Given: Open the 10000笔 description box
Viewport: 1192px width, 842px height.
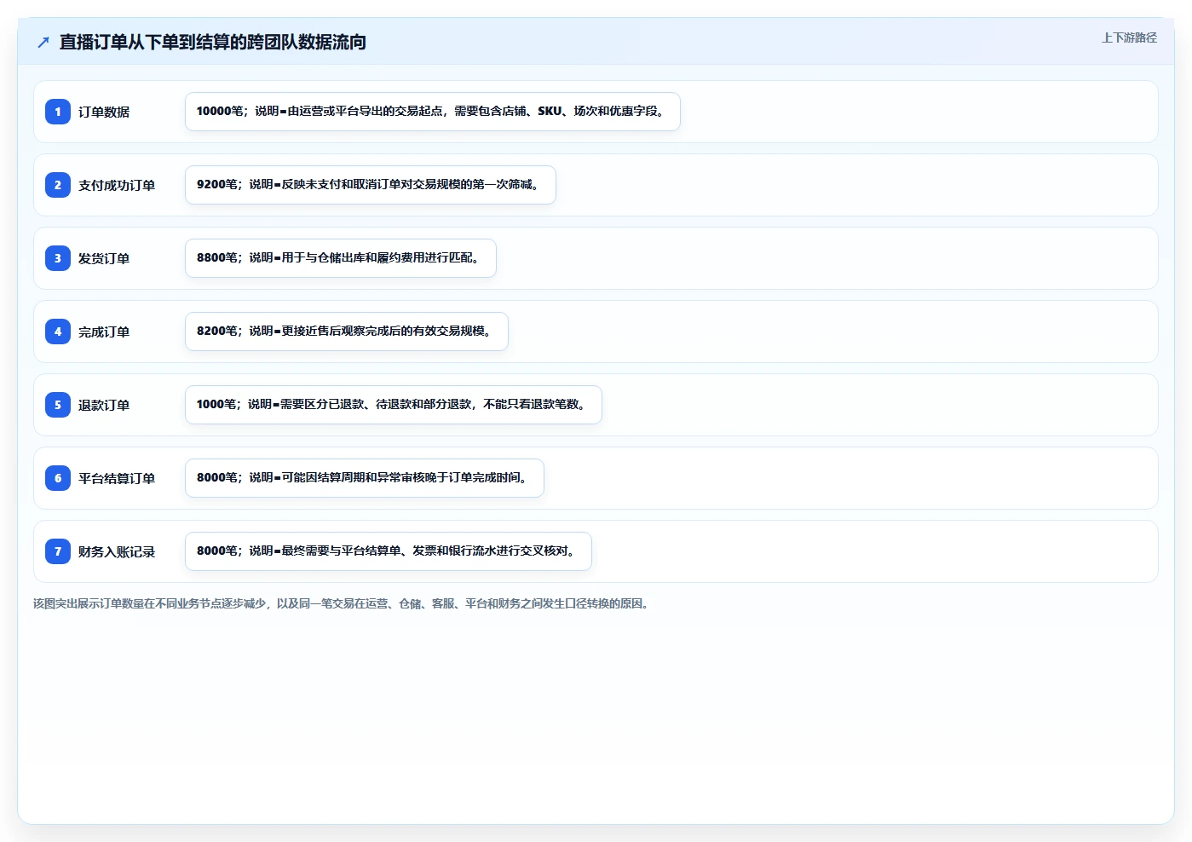Looking at the screenshot, I should point(433,112).
